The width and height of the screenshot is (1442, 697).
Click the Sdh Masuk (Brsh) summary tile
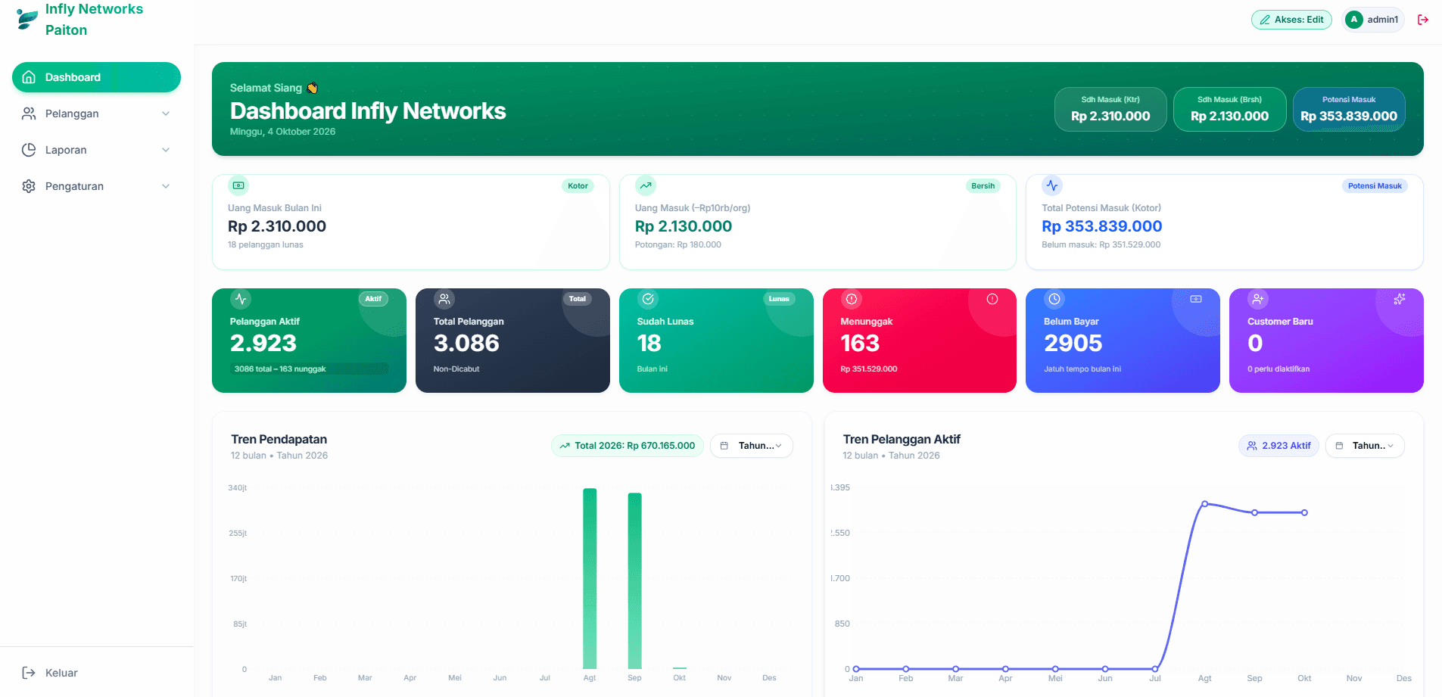coord(1229,109)
